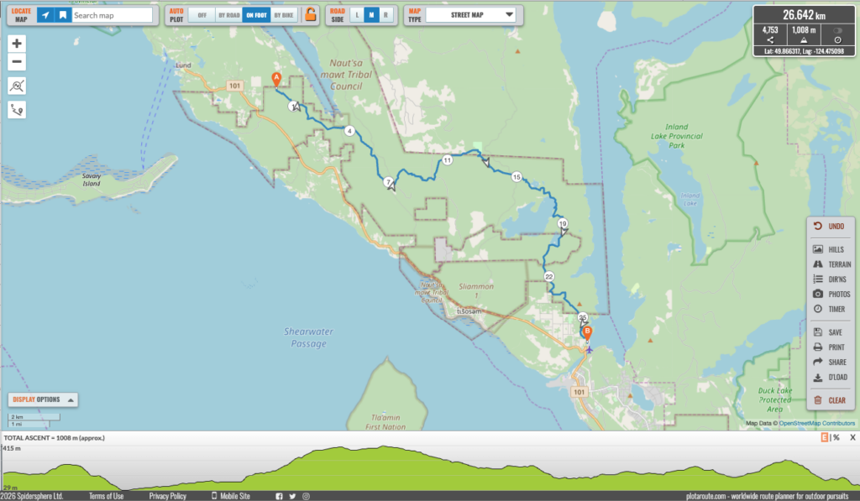Open DIR'NS directions list
The image size is (860, 501).
(x=830, y=279)
